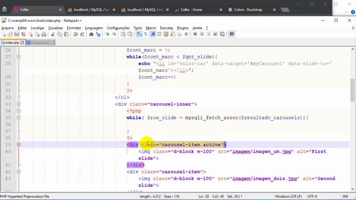Viewport: 356px width, 200px height.
Task: Click the macro Playback icon
Action: point(209,34)
